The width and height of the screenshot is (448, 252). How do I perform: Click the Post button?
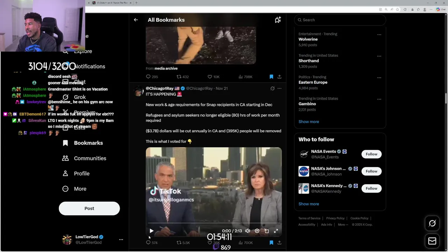tap(89, 209)
